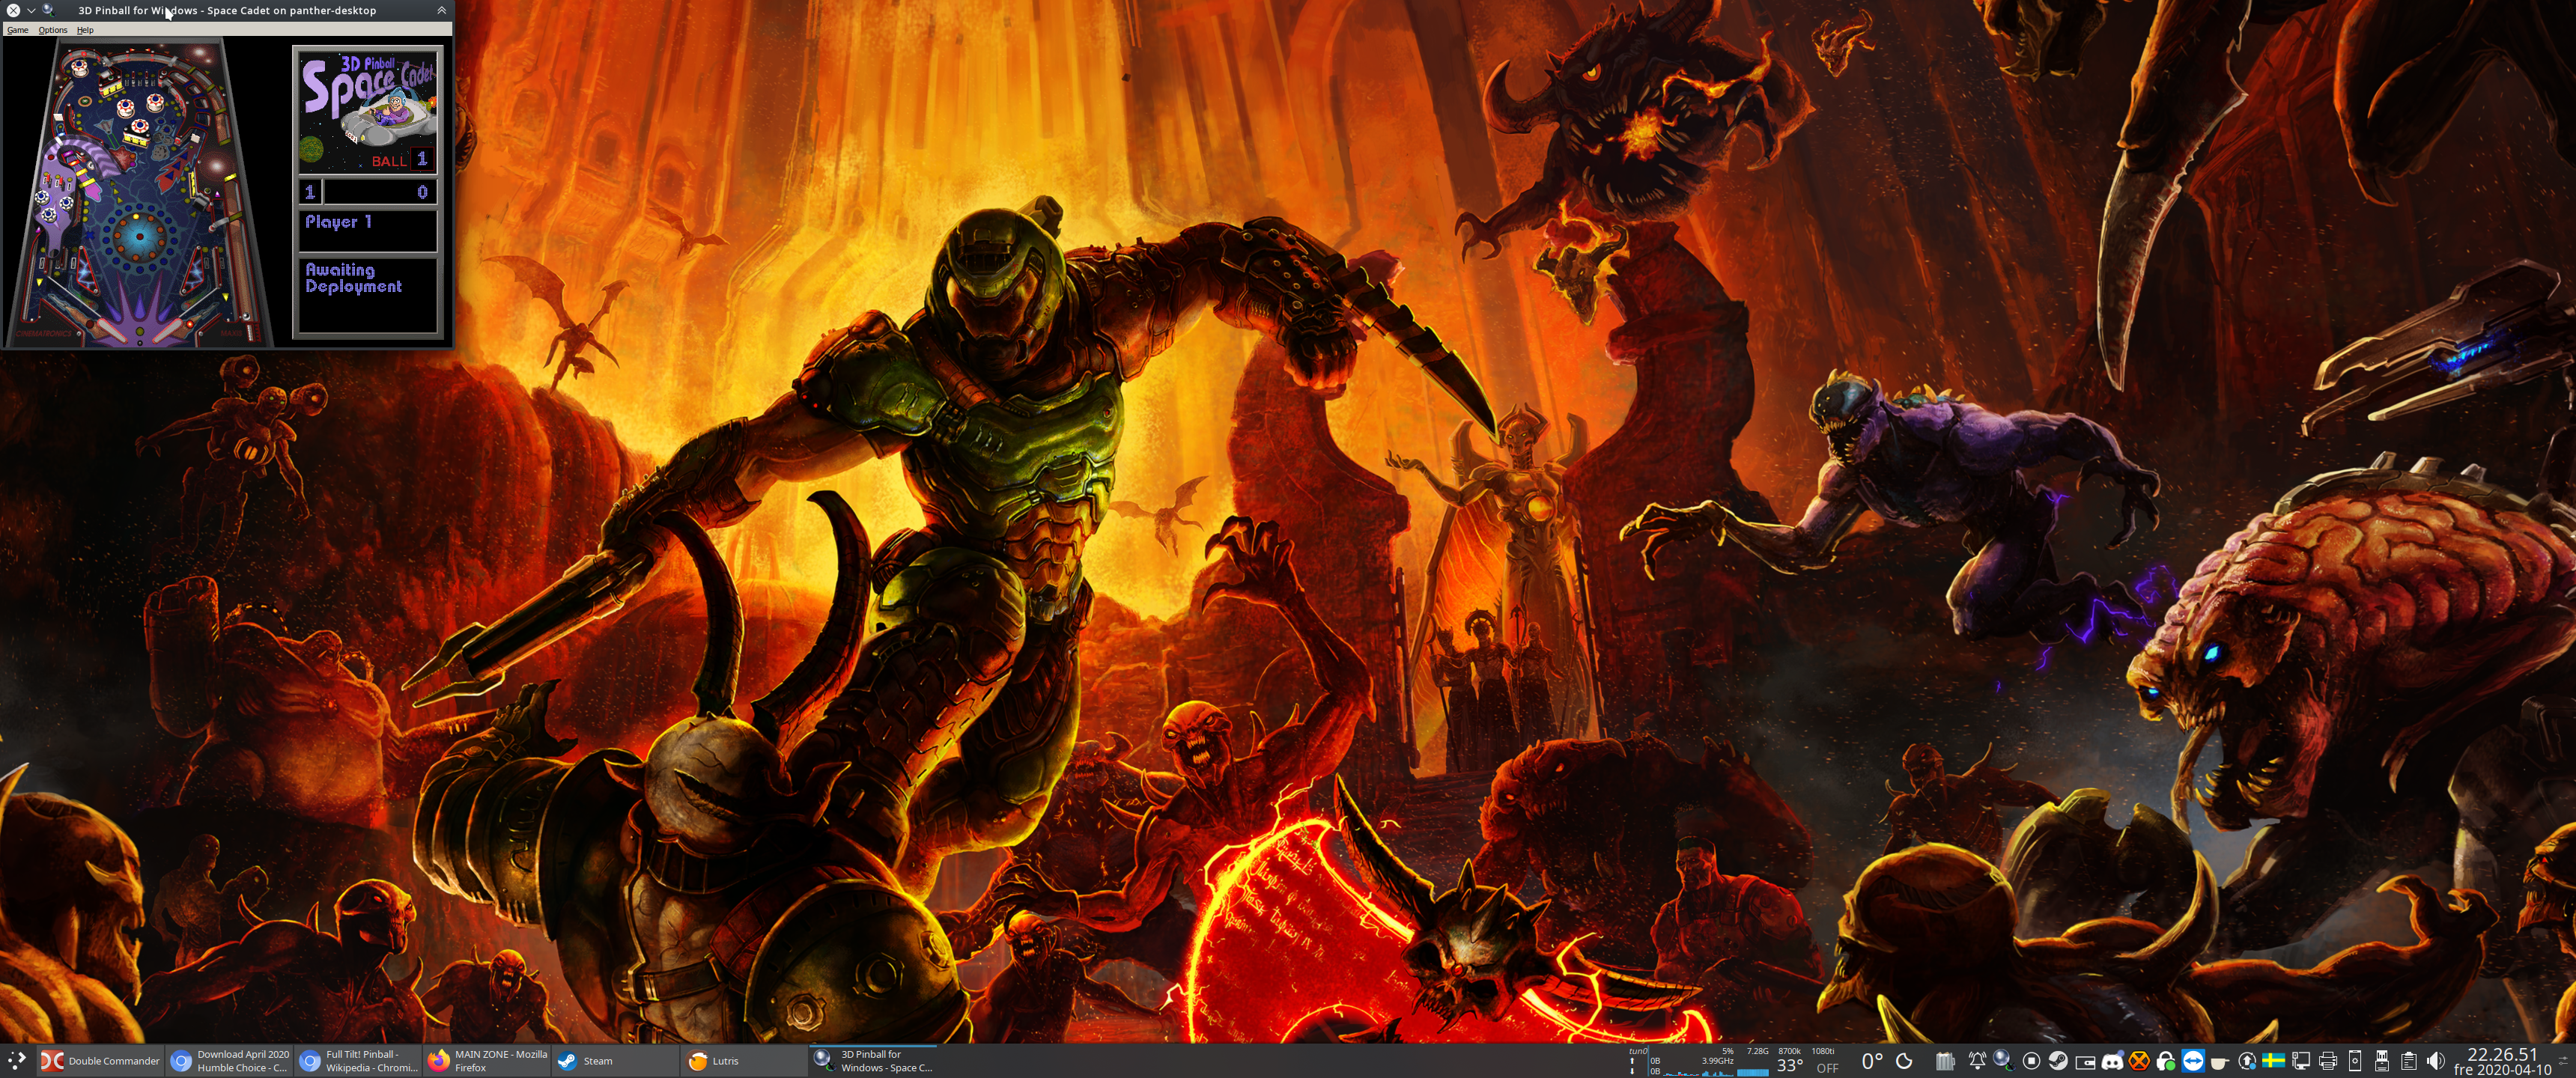The width and height of the screenshot is (2576, 1078).
Task: Open the network connections tray icon
Action: (2300, 1061)
